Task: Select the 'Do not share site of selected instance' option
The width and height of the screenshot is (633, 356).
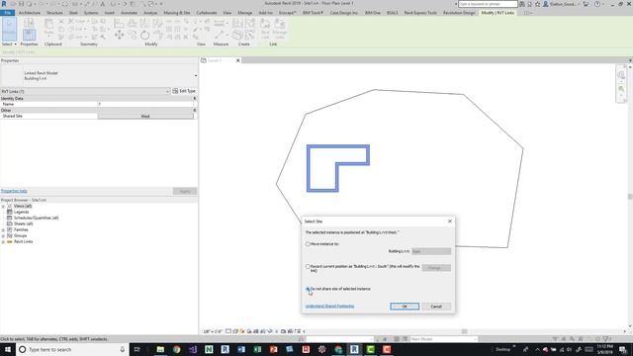Action: (x=308, y=289)
